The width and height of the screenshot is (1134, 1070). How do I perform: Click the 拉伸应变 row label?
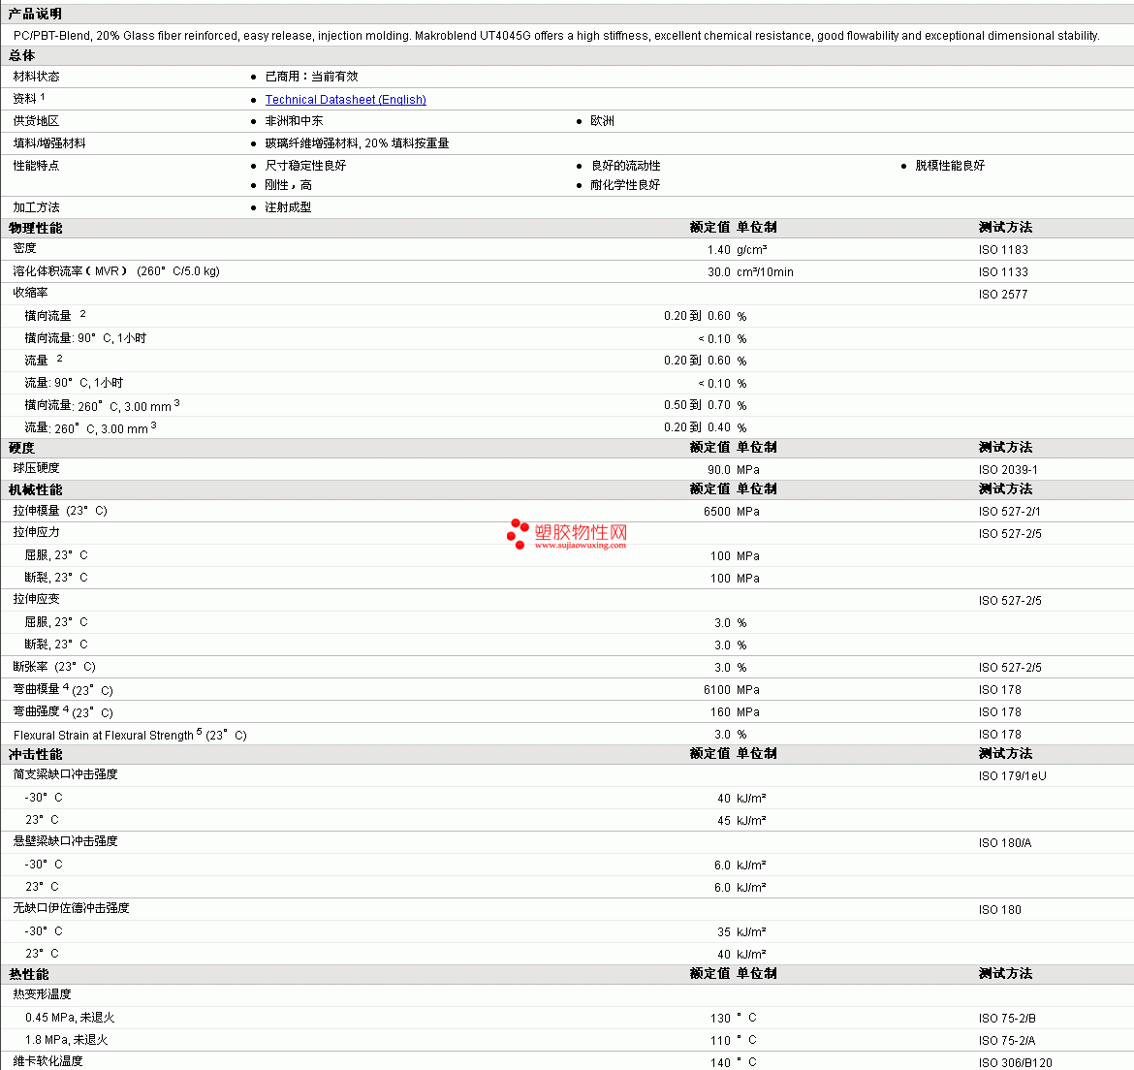pos(36,599)
